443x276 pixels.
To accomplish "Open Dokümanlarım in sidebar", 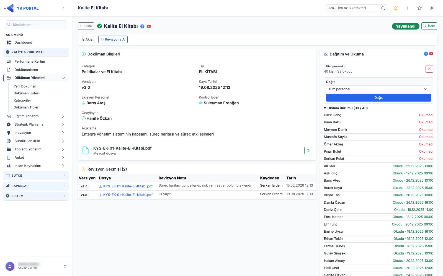I will tap(36, 70).
